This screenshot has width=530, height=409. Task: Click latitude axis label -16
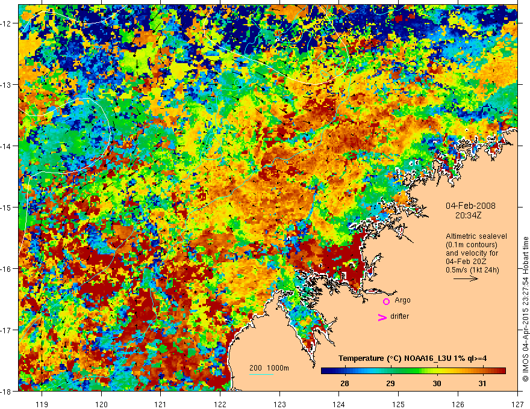(x=7, y=269)
